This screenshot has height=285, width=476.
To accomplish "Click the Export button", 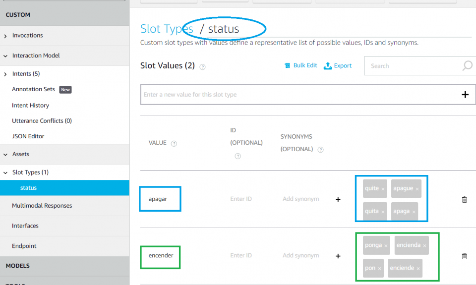I will pyautogui.click(x=338, y=65).
